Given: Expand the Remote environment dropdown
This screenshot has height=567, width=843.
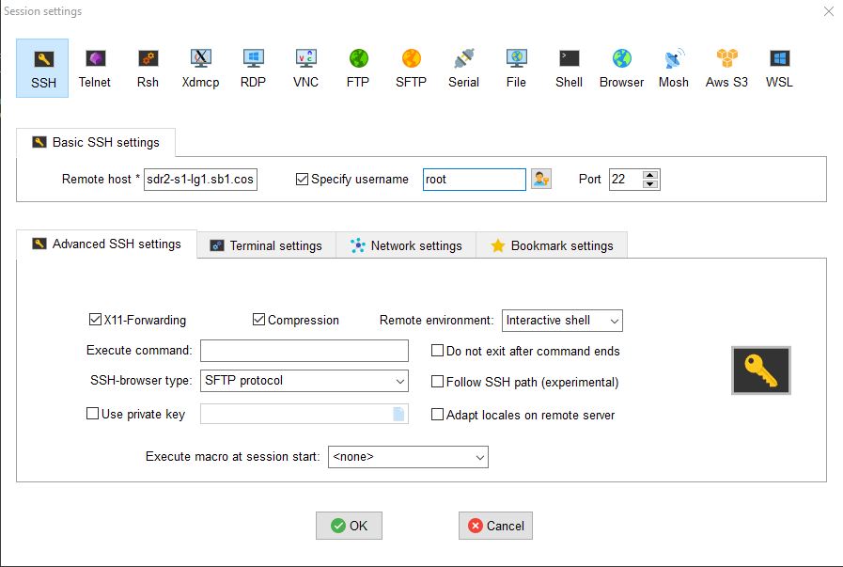Looking at the screenshot, I should point(562,321).
